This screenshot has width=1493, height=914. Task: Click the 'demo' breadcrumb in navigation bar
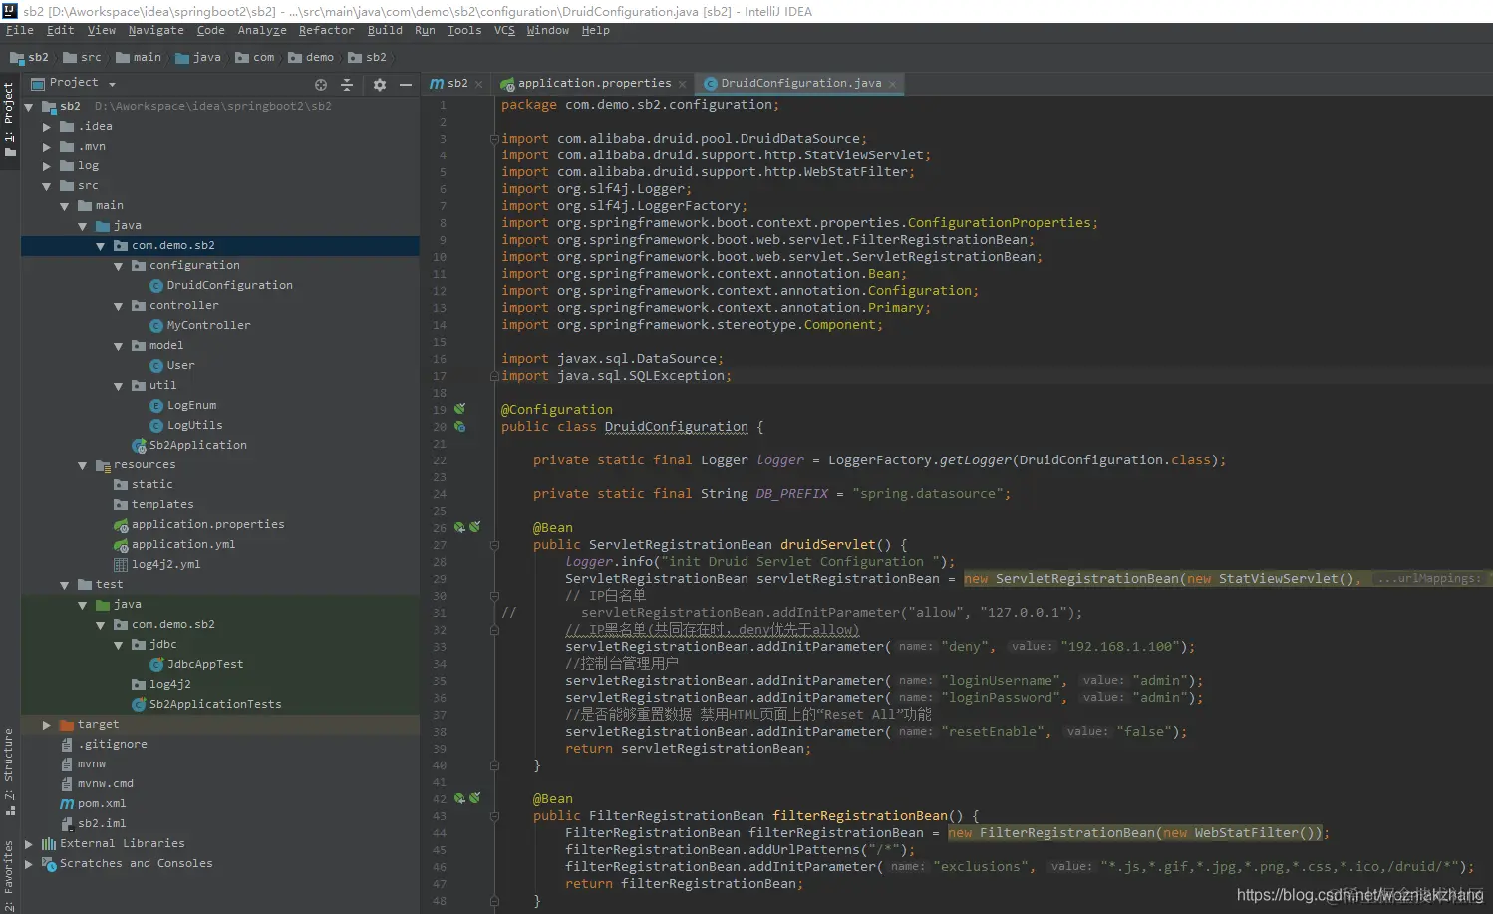[319, 57]
